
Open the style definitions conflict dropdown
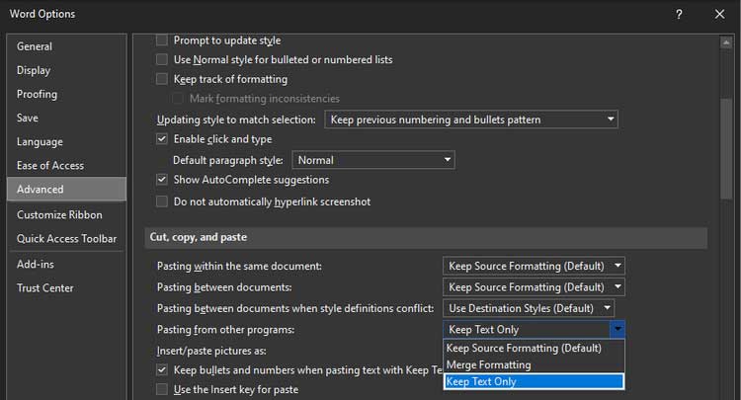(528, 308)
